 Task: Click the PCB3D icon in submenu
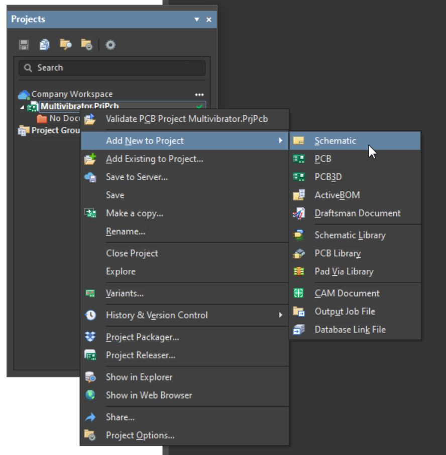click(x=298, y=177)
